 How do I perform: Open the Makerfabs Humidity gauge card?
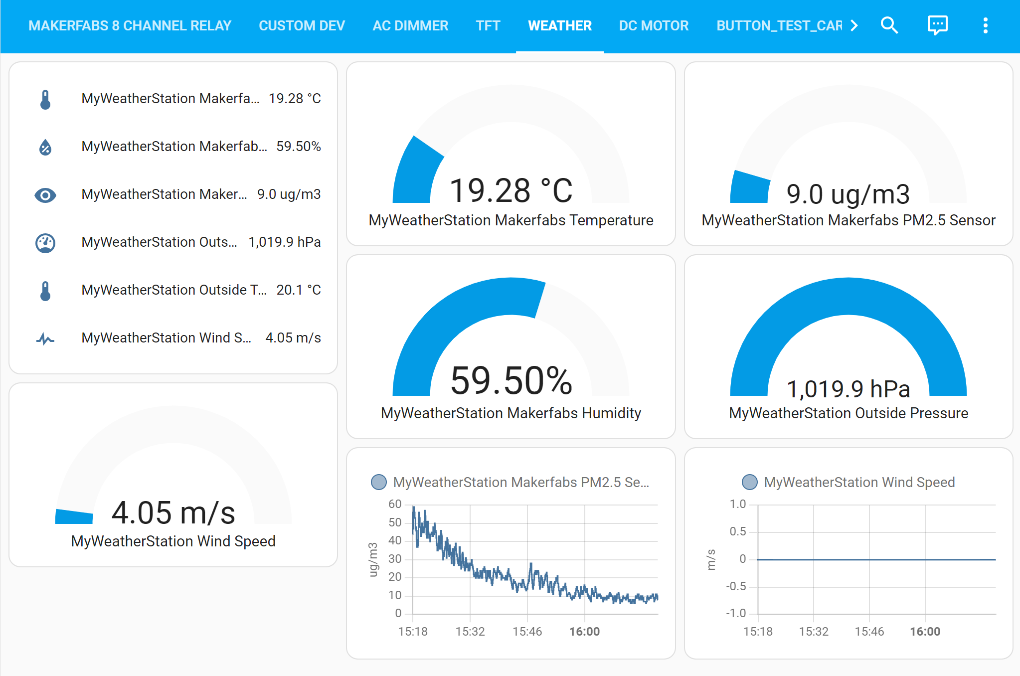coord(511,347)
